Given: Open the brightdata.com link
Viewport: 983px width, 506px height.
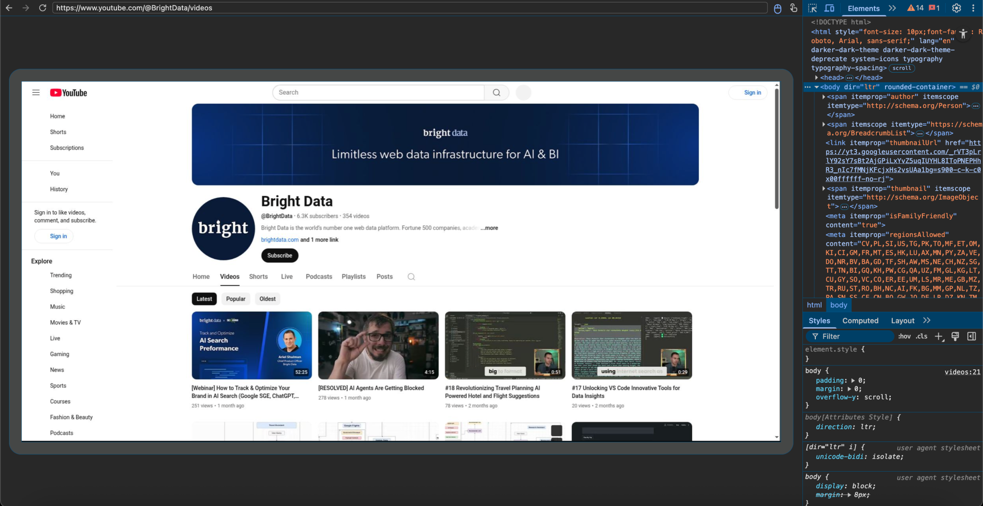Looking at the screenshot, I should (x=279, y=240).
